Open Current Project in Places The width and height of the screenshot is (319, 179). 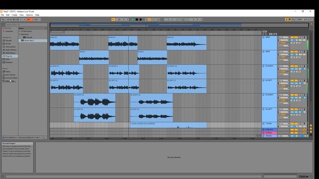pyautogui.click(x=11, y=78)
